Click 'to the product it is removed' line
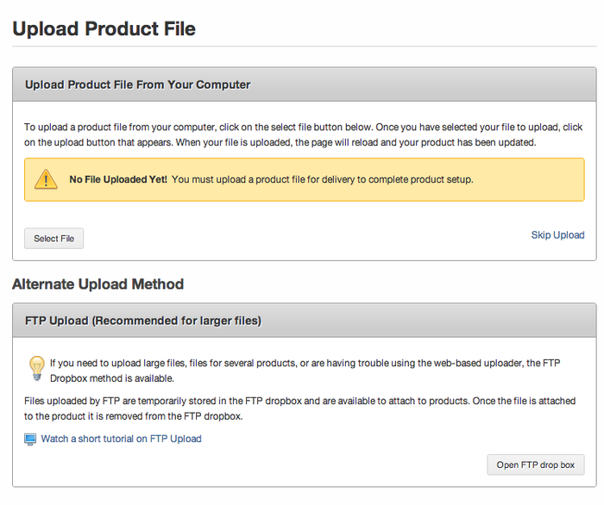The width and height of the screenshot is (604, 505). tap(133, 416)
